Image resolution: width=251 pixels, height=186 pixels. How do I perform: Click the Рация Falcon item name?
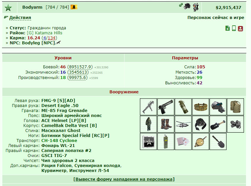tap(56, 166)
